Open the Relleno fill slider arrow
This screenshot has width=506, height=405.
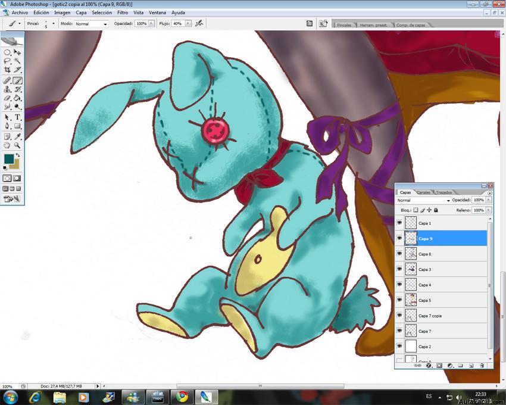point(488,210)
